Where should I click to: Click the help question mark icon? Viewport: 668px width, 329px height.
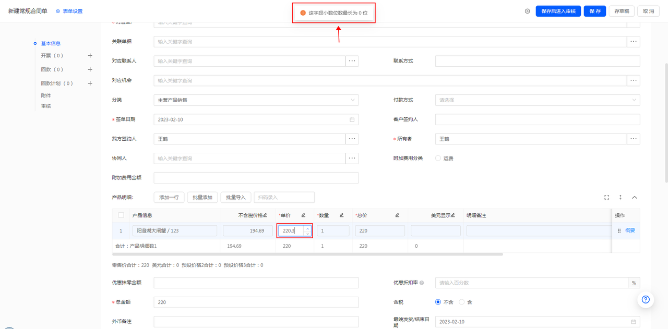pos(646,299)
